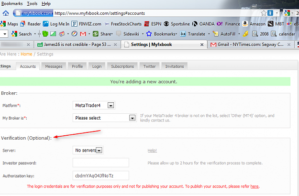
Task: Click the myfxbook.com site identity button
Action: (x=34, y=13)
